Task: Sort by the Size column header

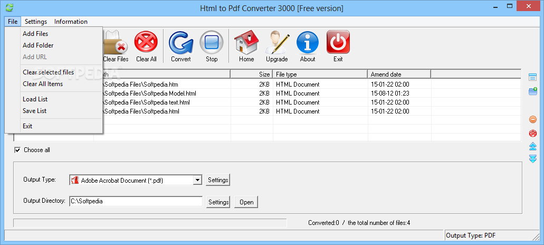Action: point(252,74)
